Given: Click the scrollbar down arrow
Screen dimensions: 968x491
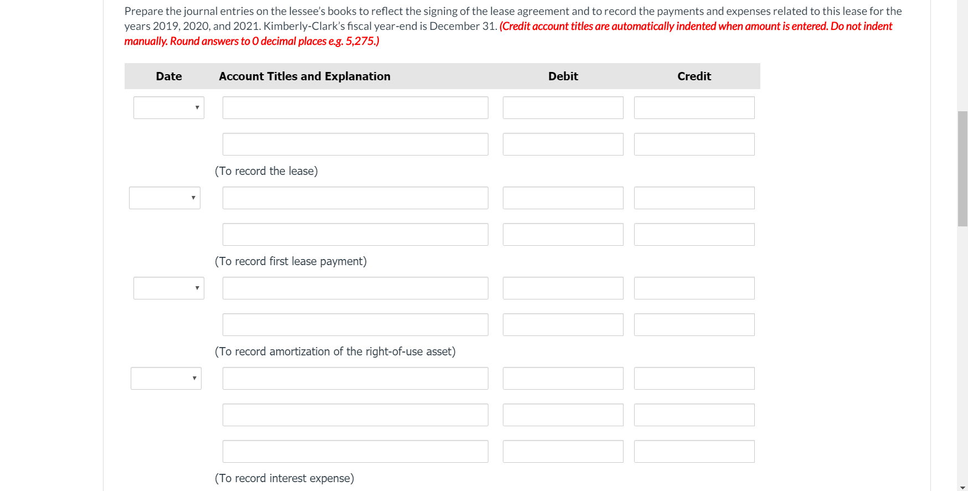Looking at the screenshot, I should 962,487.
